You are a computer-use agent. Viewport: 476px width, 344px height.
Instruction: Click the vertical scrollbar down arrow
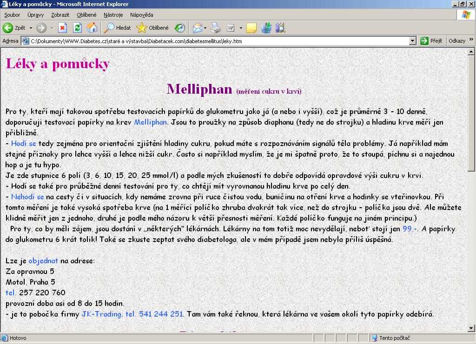(471, 328)
